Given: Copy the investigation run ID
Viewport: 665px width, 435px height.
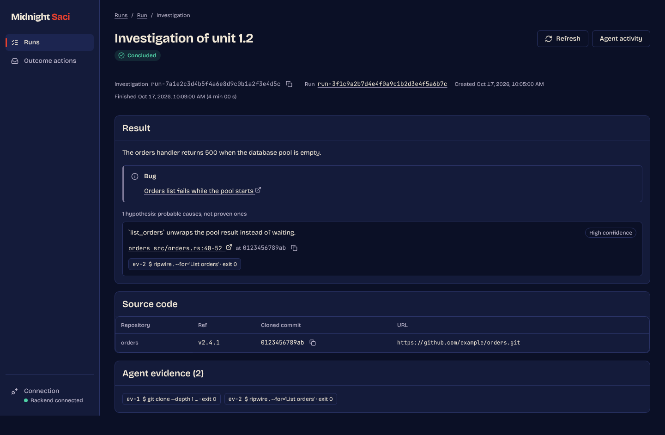Looking at the screenshot, I should coord(289,84).
